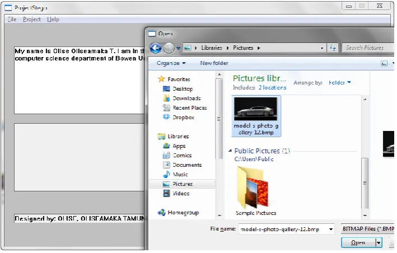397x253 pixels.
Task: Open the Organize menu
Action: [x=171, y=63]
